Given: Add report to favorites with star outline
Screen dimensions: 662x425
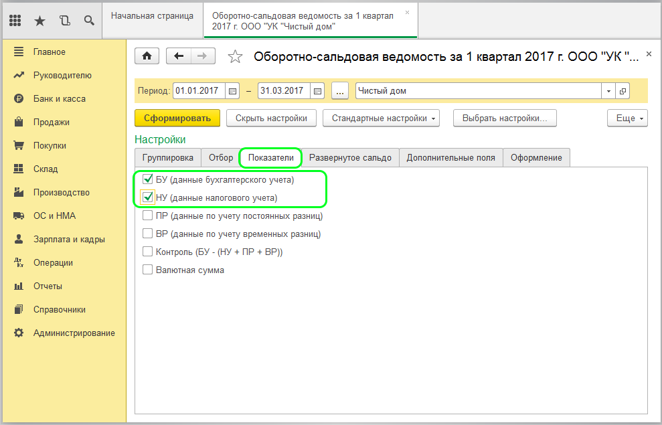Looking at the screenshot, I should click(235, 57).
